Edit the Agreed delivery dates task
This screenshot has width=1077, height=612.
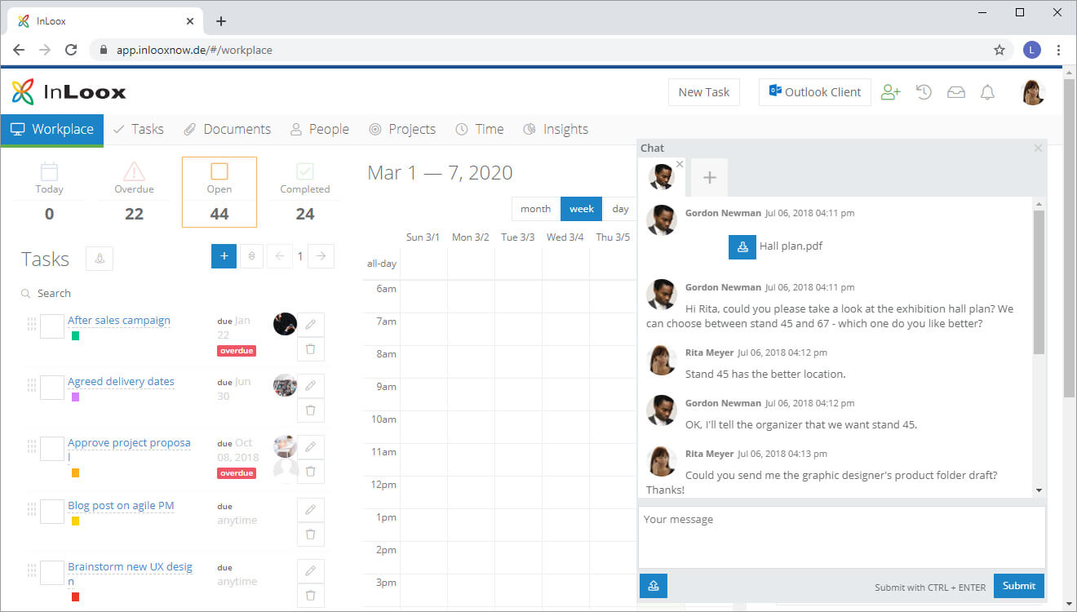pyautogui.click(x=311, y=386)
